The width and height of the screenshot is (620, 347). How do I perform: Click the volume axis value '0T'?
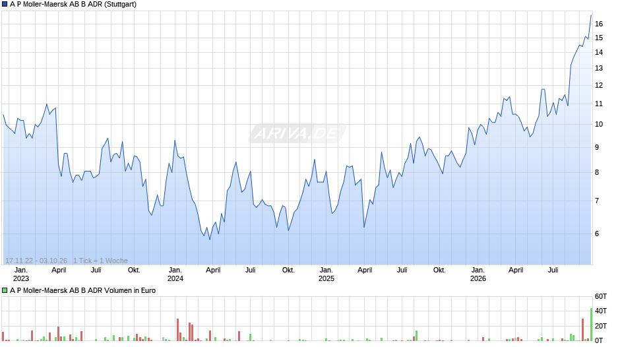point(599,340)
